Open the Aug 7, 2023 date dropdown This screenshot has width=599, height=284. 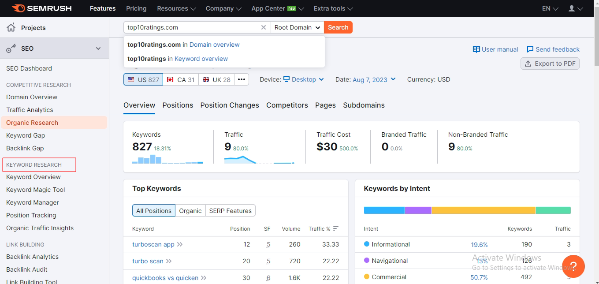pos(374,79)
